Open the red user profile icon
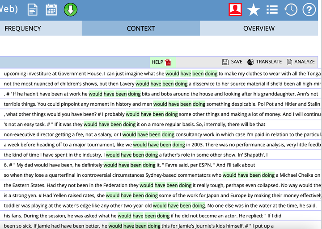322x229 pixels. (235, 9)
